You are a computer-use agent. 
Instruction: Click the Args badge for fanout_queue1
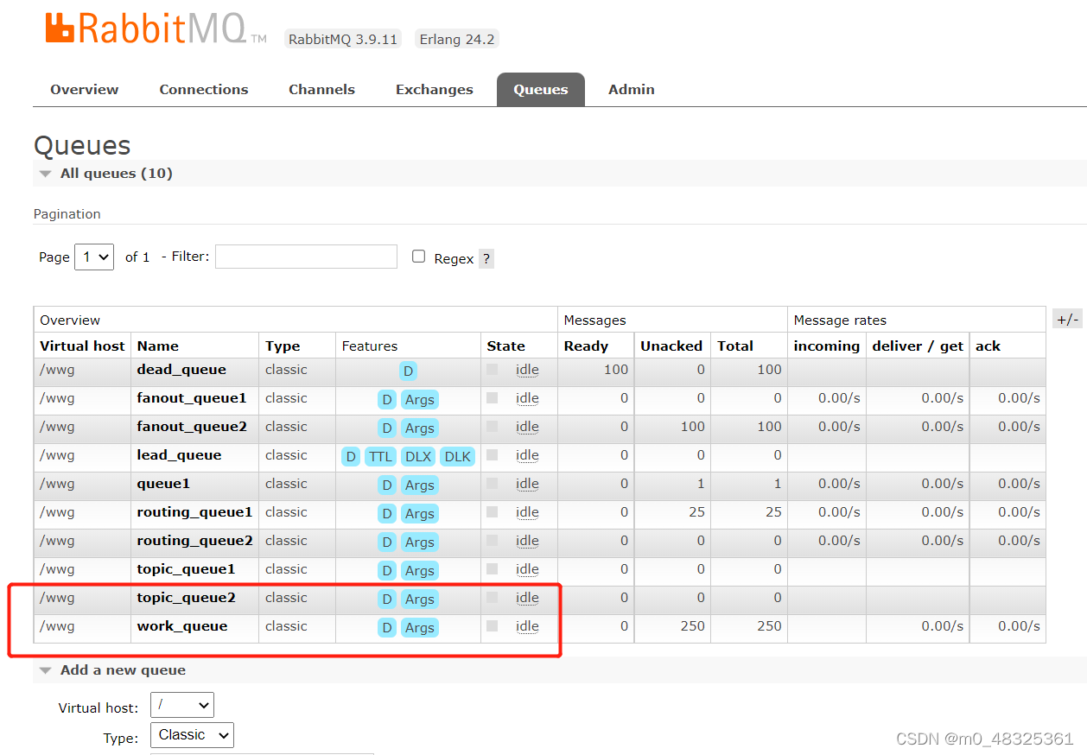[420, 400]
